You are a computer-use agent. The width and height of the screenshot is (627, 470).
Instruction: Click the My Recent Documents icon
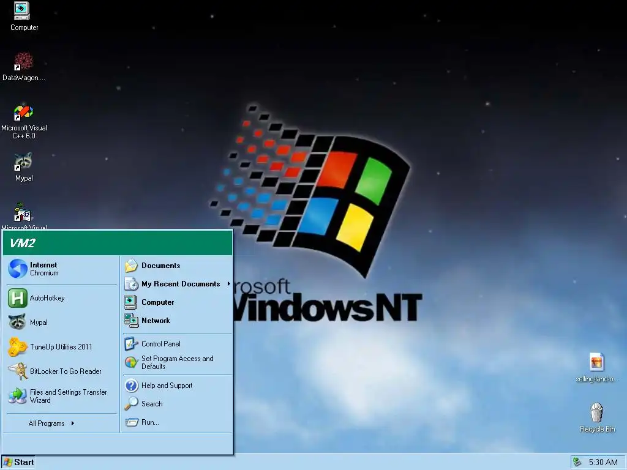[131, 284]
